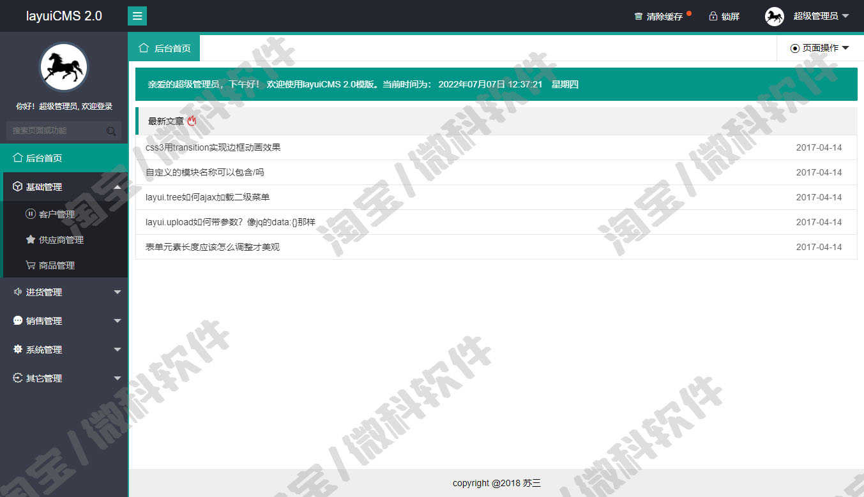Click the green welcome banner text
Screen dimensions: 864x497
(x=363, y=84)
